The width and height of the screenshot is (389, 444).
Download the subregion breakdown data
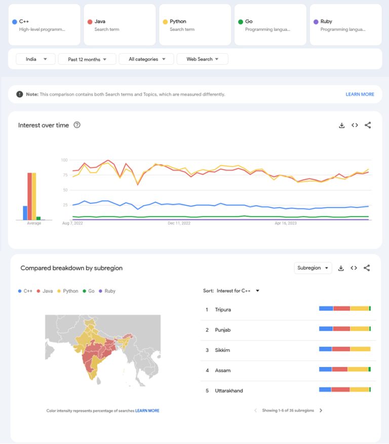tap(341, 268)
